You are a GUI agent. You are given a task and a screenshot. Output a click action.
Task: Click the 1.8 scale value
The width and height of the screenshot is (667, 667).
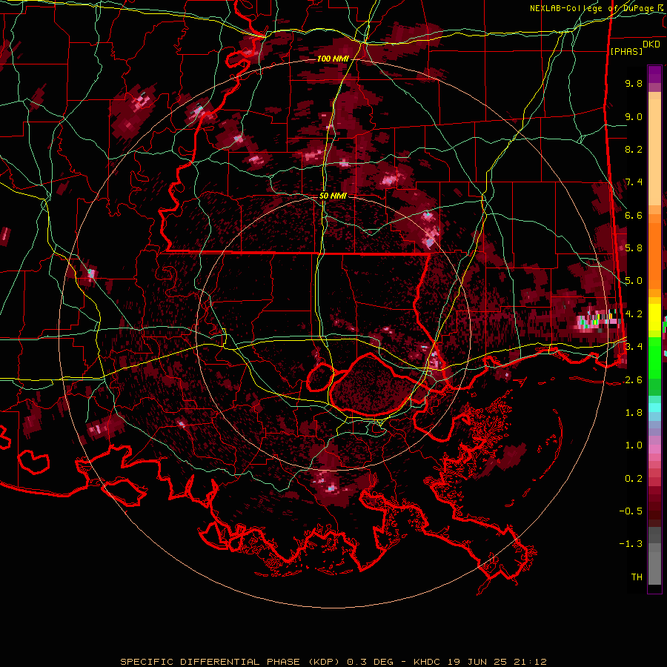pyautogui.click(x=634, y=413)
